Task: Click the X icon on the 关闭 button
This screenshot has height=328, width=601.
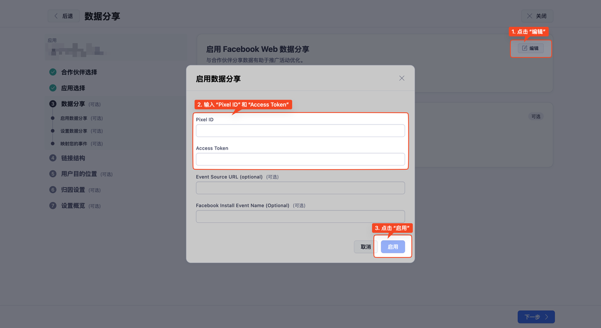Action: click(x=530, y=16)
